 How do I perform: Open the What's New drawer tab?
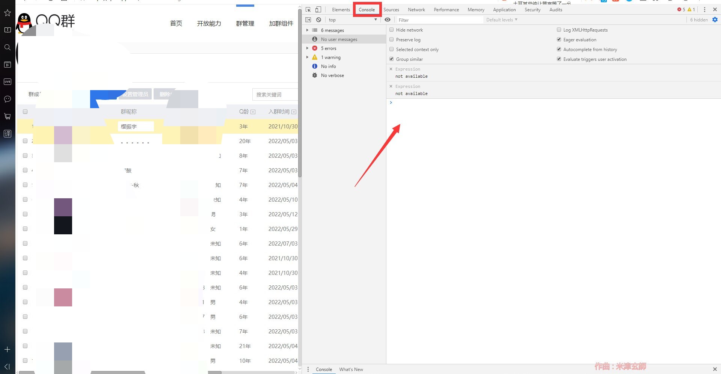click(x=351, y=369)
